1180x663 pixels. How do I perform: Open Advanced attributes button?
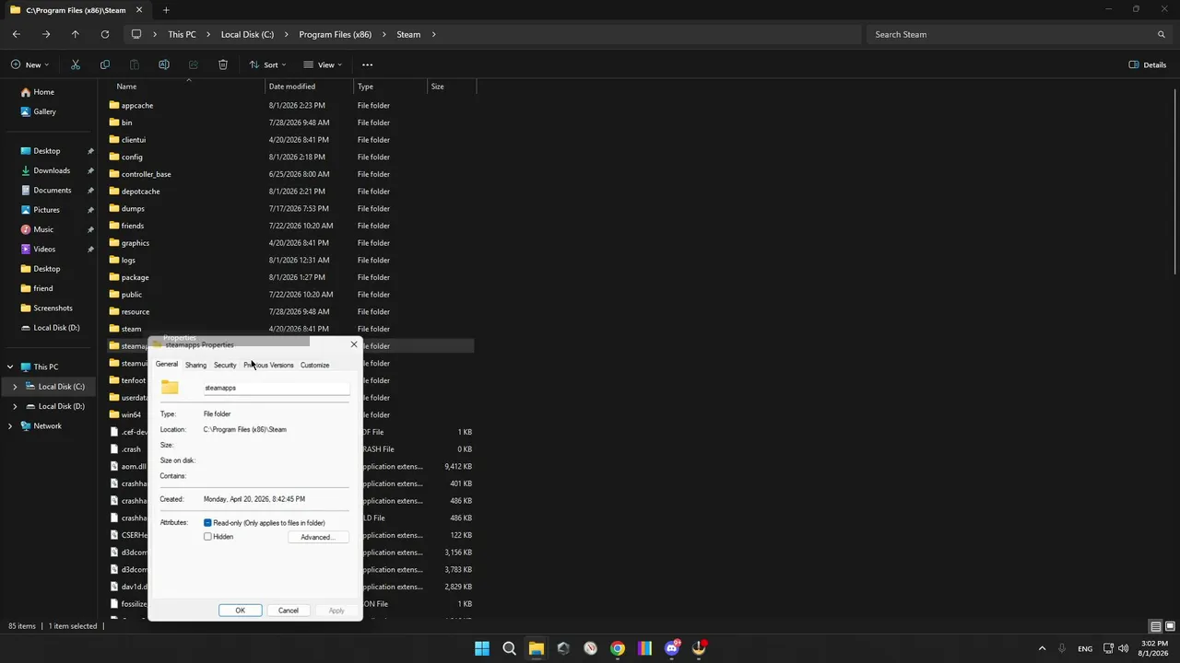click(316, 538)
